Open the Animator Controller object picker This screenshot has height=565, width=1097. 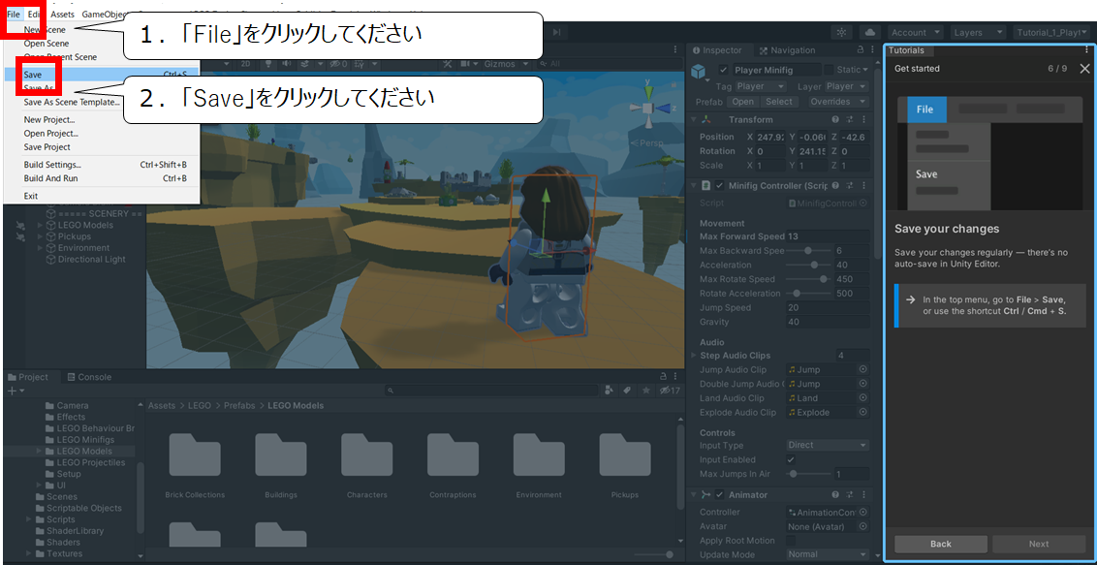click(x=863, y=512)
